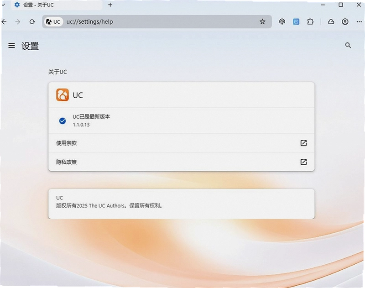This screenshot has height=288, width=365.
Task: Click the 设置 page title
Action: click(x=30, y=46)
